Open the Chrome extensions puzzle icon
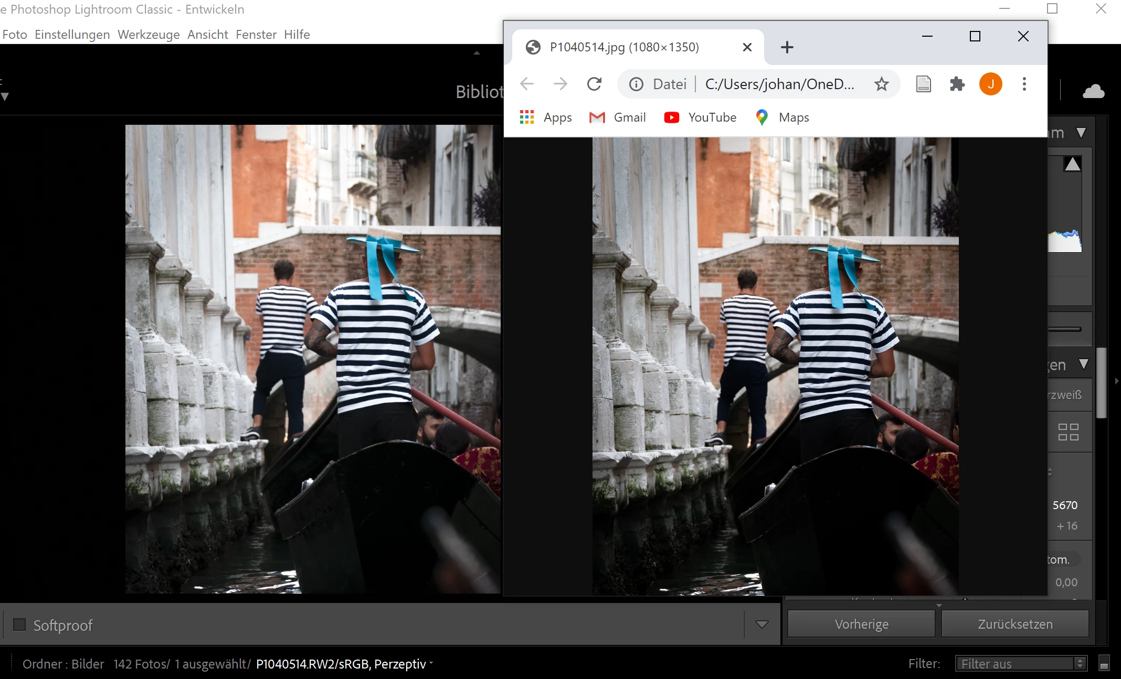This screenshot has width=1121, height=679. (x=957, y=84)
